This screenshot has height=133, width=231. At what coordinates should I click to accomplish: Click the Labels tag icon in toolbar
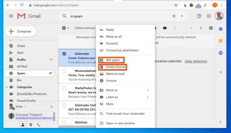pyautogui.click(x=165, y=28)
